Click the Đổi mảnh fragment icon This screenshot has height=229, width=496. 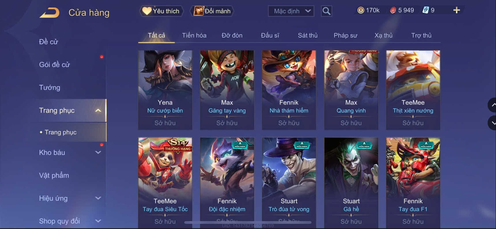tap(198, 11)
